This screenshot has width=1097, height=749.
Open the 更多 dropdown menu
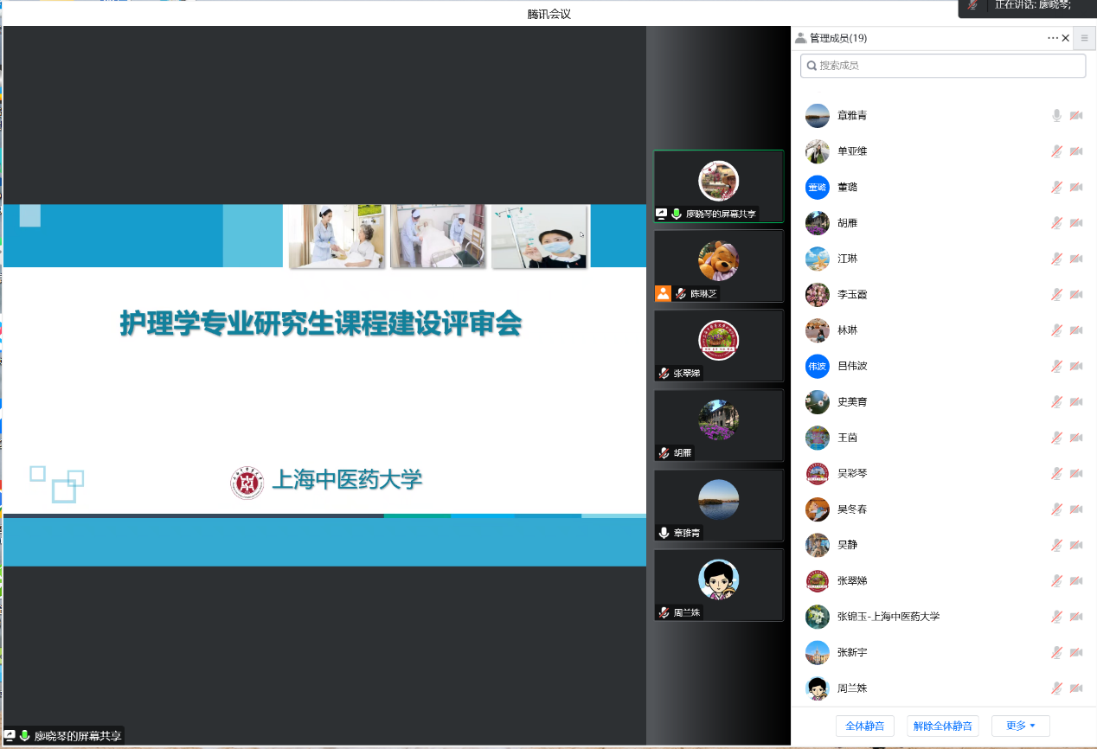point(1021,726)
